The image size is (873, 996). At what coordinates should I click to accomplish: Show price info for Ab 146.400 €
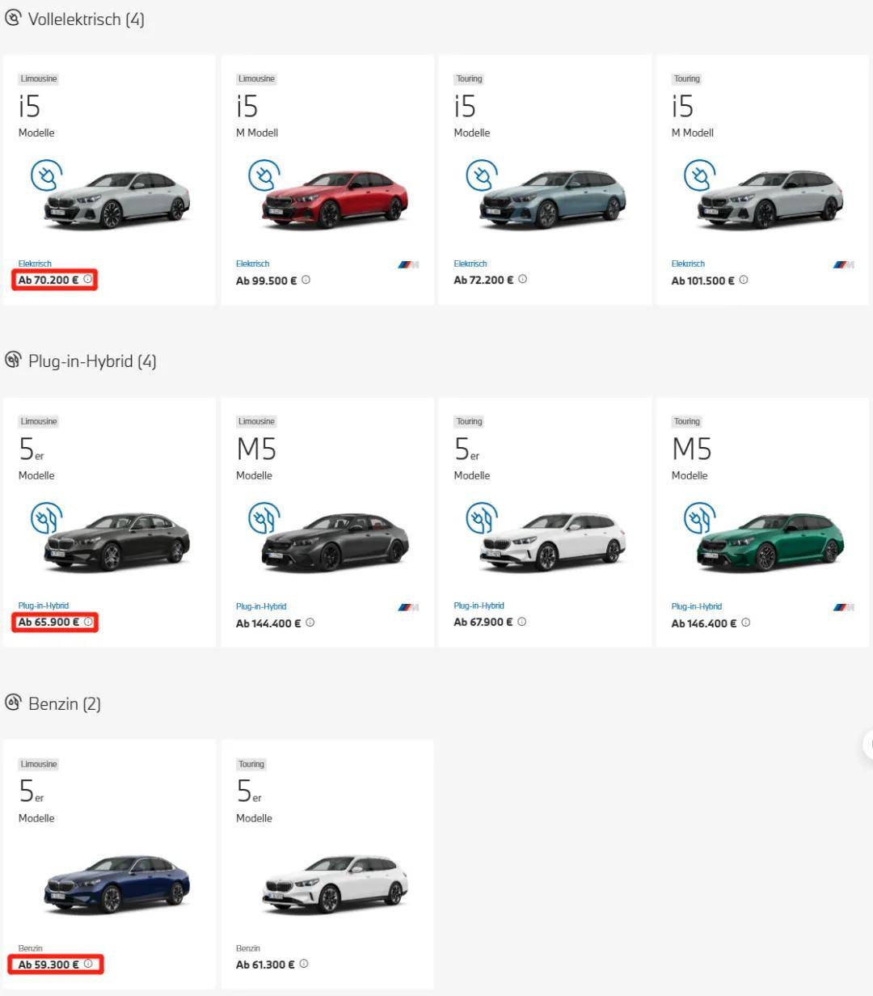pos(745,622)
